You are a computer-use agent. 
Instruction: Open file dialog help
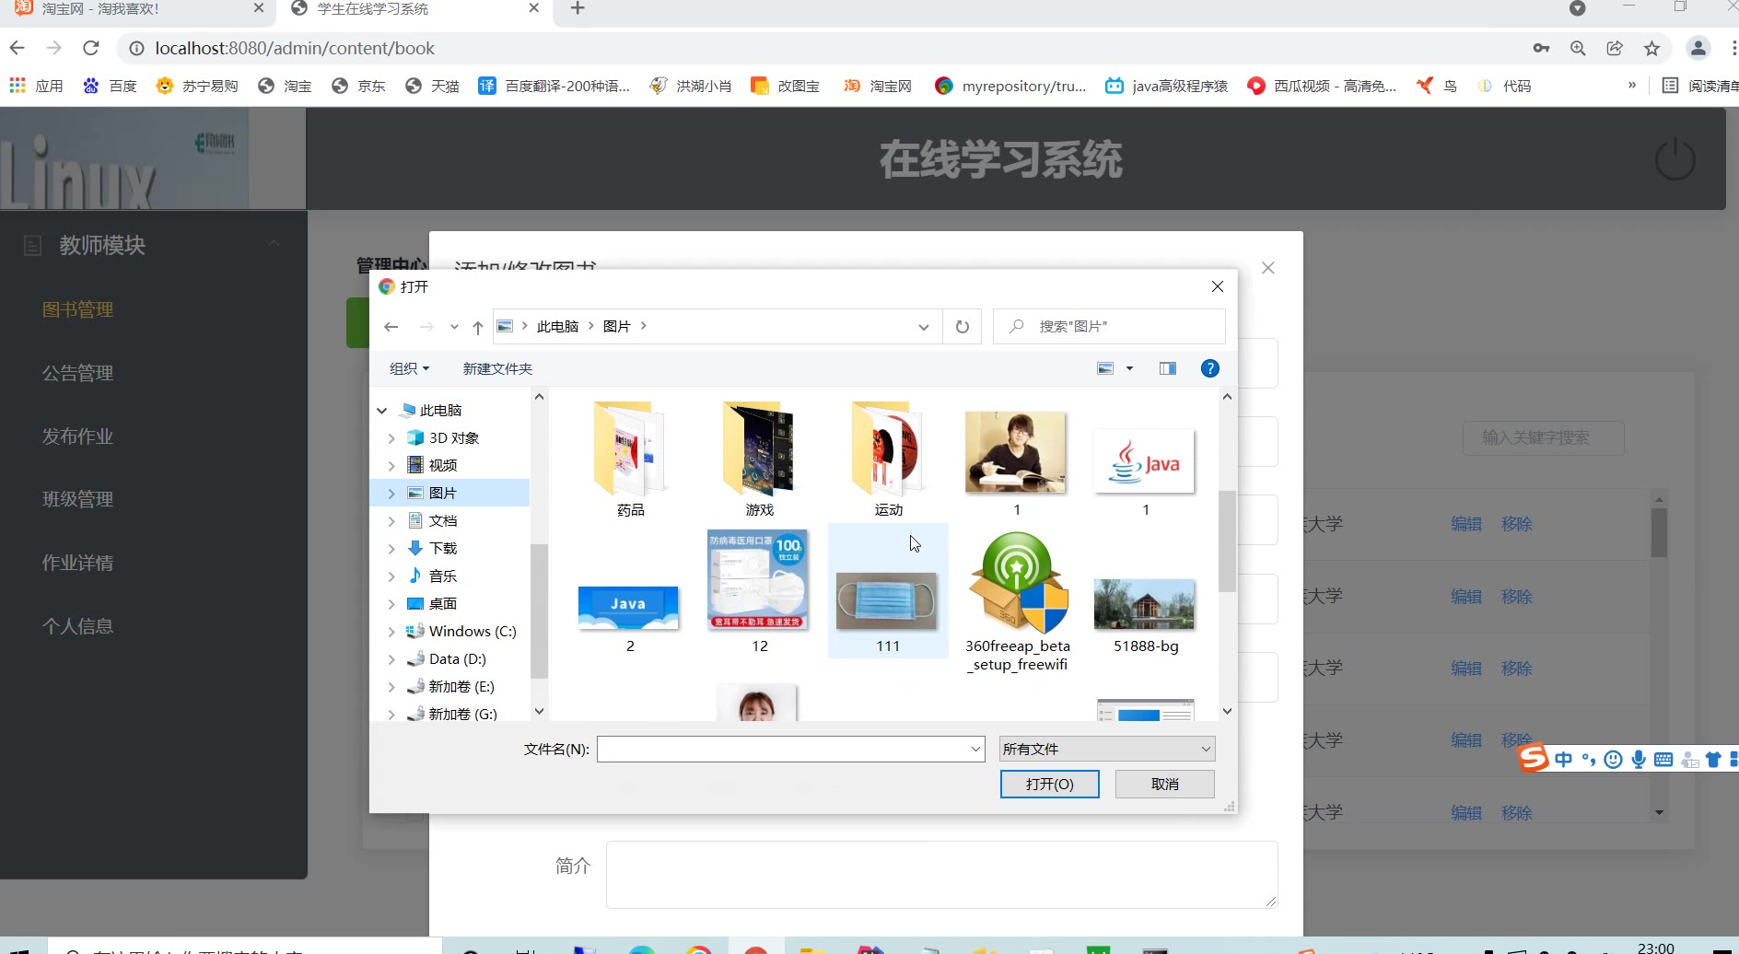coord(1210,368)
